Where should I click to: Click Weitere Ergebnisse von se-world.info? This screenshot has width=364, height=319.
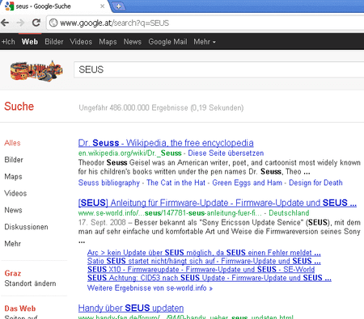[x=150, y=288]
